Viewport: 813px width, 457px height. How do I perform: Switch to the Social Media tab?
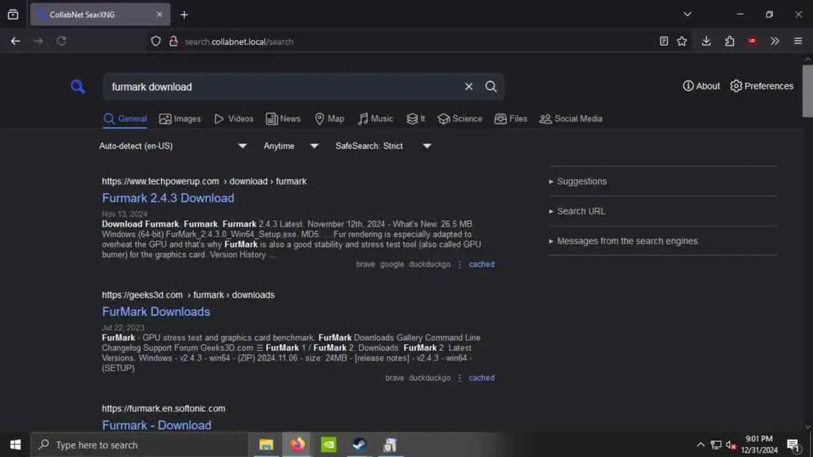point(571,119)
